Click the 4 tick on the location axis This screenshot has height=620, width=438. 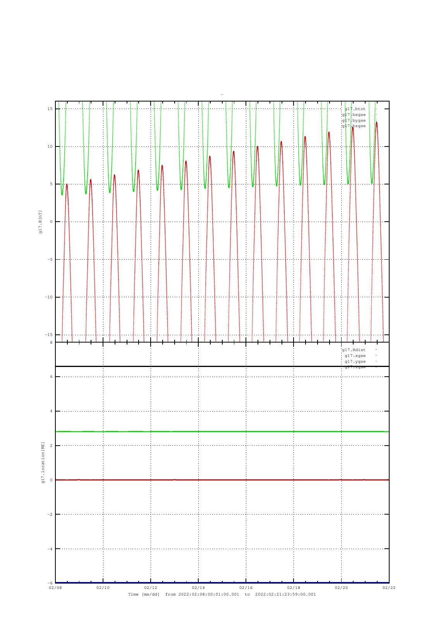tap(51, 411)
